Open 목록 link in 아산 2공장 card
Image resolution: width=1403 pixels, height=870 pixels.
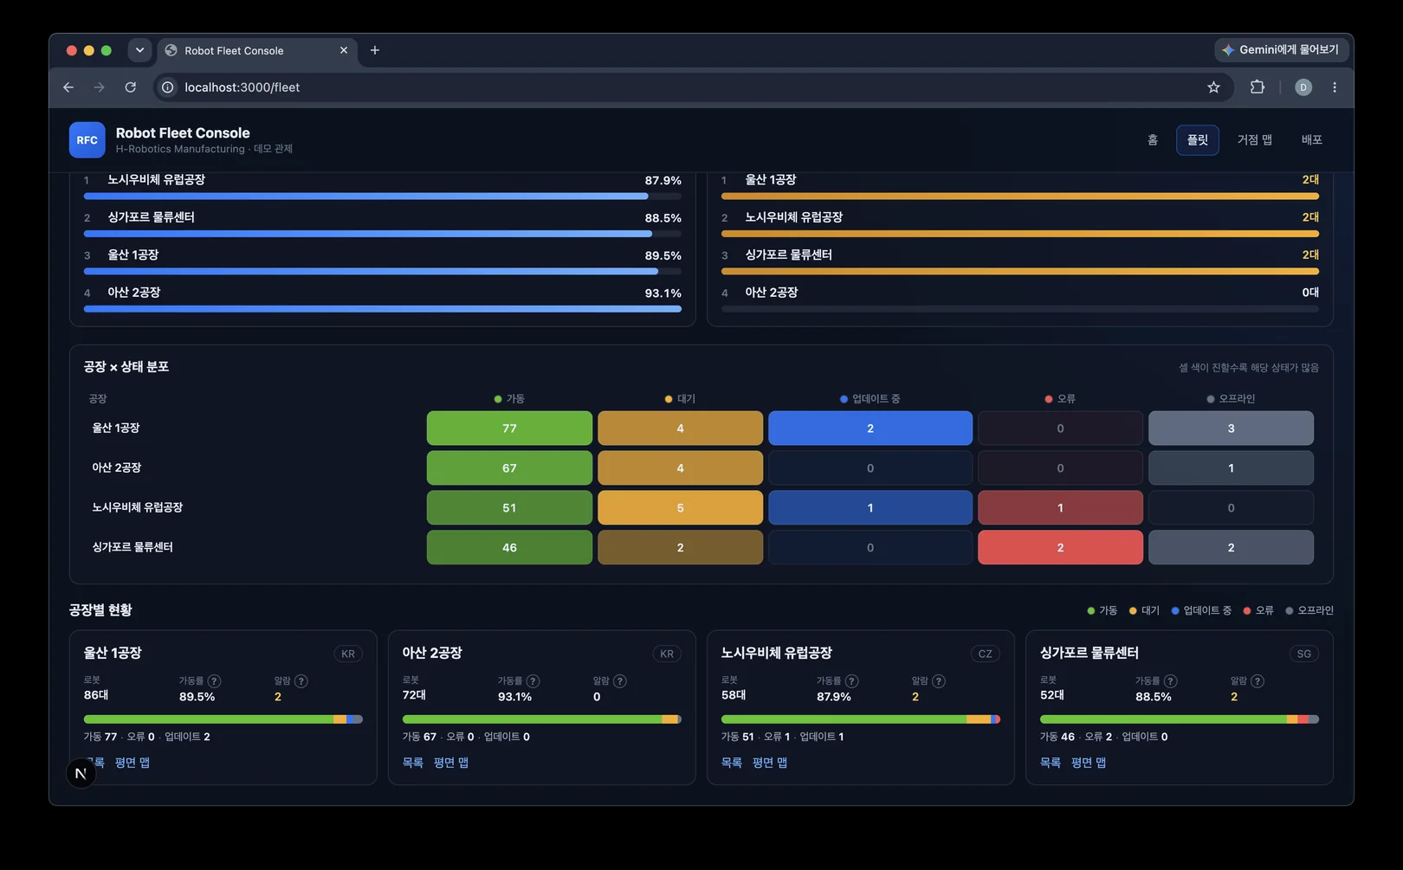point(413,763)
